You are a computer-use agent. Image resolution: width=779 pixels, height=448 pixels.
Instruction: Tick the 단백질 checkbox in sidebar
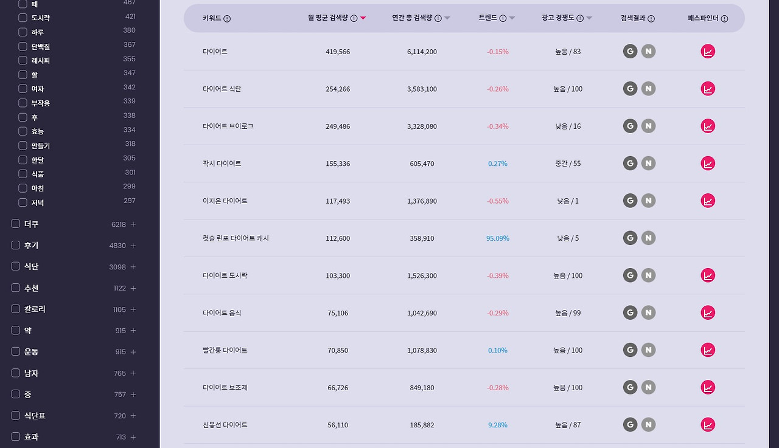point(23,46)
